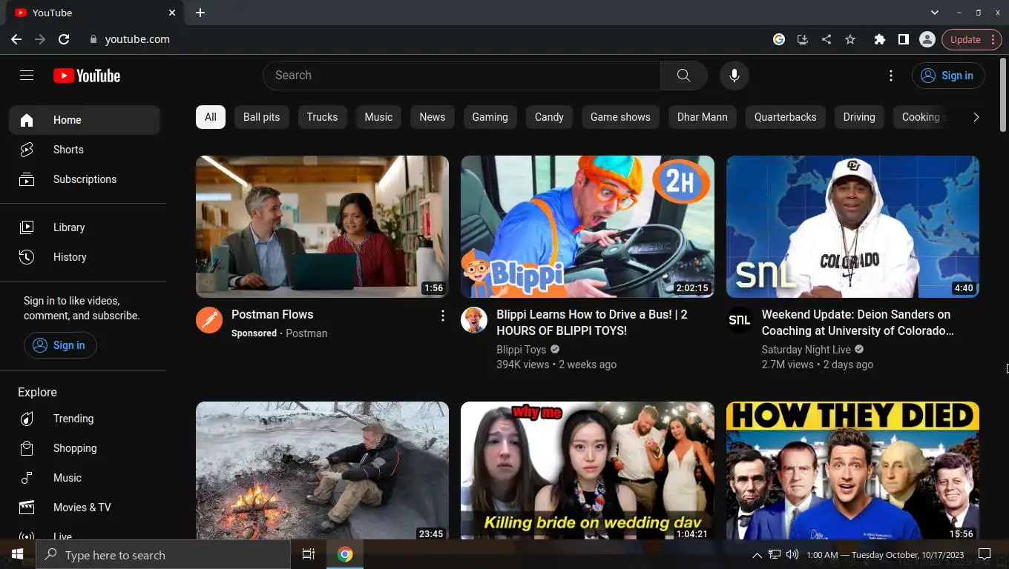Open Trending under Explore
This screenshot has width=1009, height=569.
click(x=85, y=419)
